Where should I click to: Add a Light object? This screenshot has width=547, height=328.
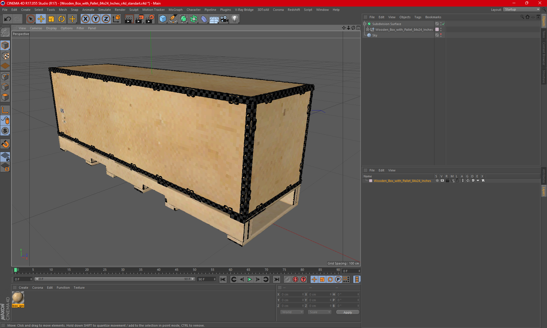(x=235, y=19)
